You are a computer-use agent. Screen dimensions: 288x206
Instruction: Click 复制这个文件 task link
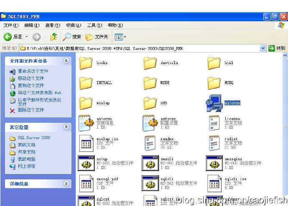click(x=31, y=85)
